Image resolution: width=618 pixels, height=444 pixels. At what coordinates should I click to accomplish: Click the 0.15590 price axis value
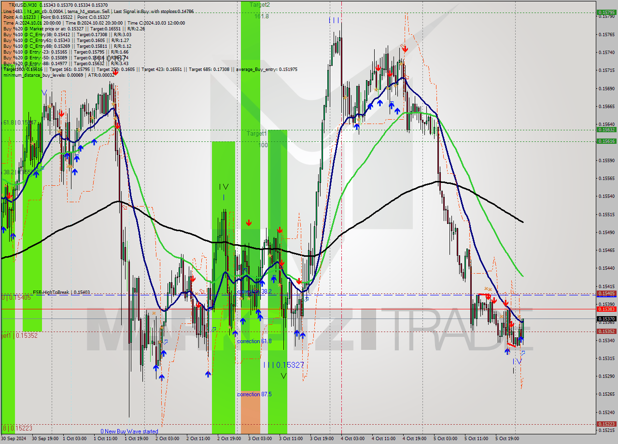point(606,160)
